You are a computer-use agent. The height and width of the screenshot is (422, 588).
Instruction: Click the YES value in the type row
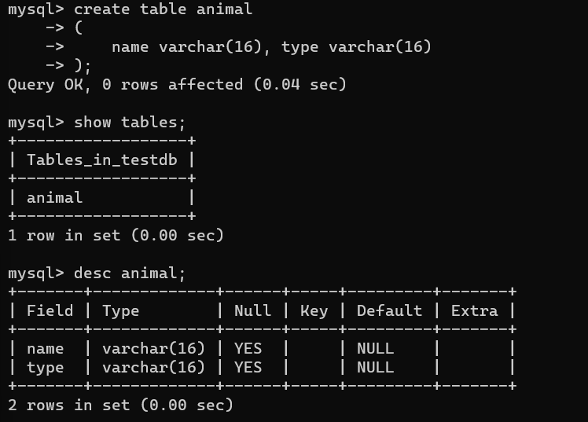(x=248, y=368)
